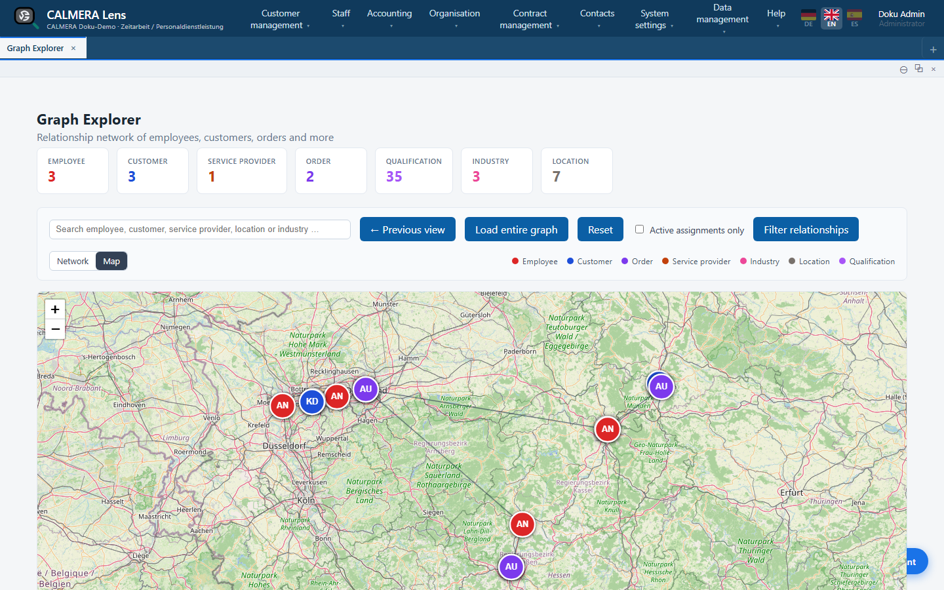Viewport: 944px width, 590px height.
Task: Click the Order count card
Action: (x=331, y=170)
